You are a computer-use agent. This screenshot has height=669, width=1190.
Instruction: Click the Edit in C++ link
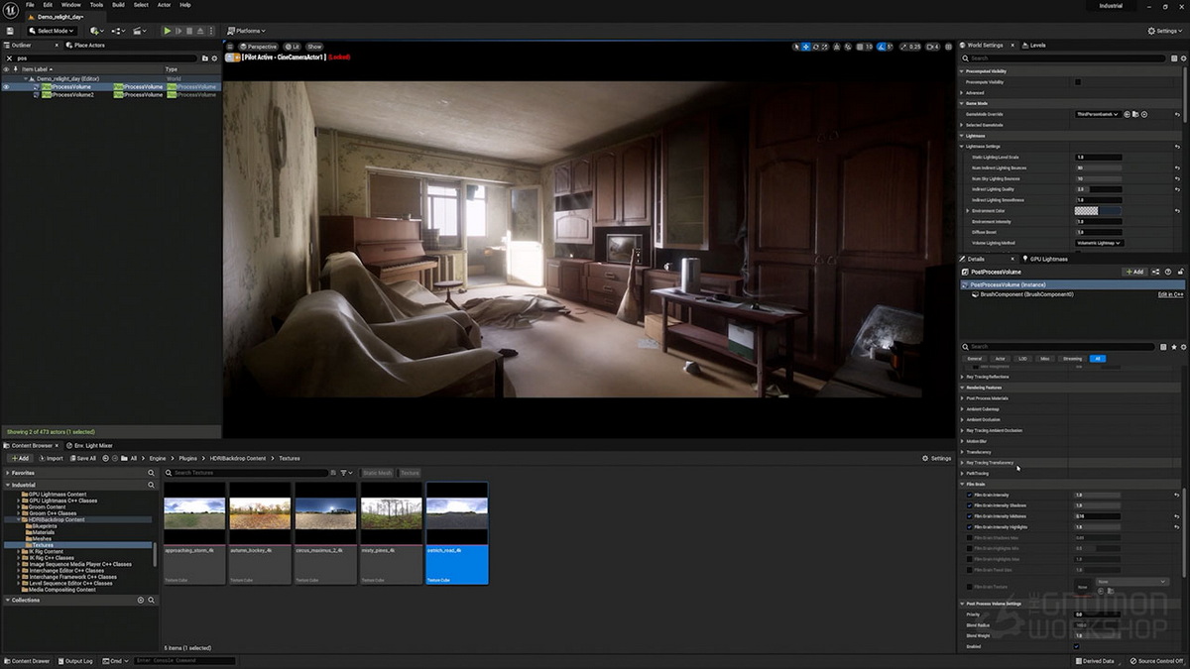[x=1171, y=294]
